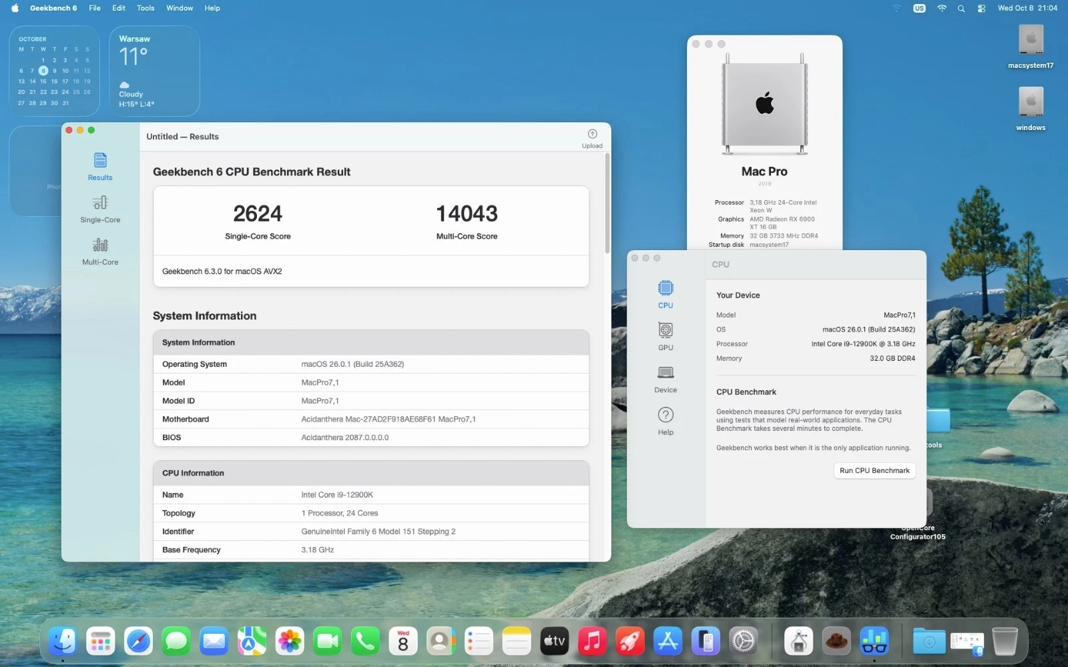The width and height of the screenshot is (1068, 667).
Task: Open Contacts from the dock
Action: [441, 642]
